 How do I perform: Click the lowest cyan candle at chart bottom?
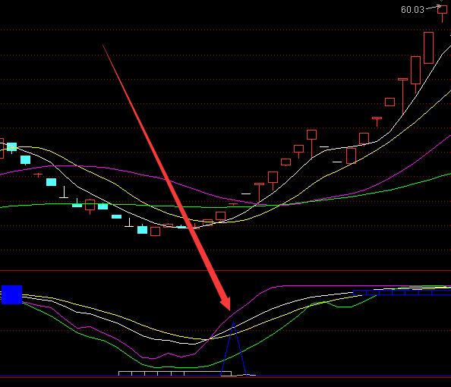[143, 229]
